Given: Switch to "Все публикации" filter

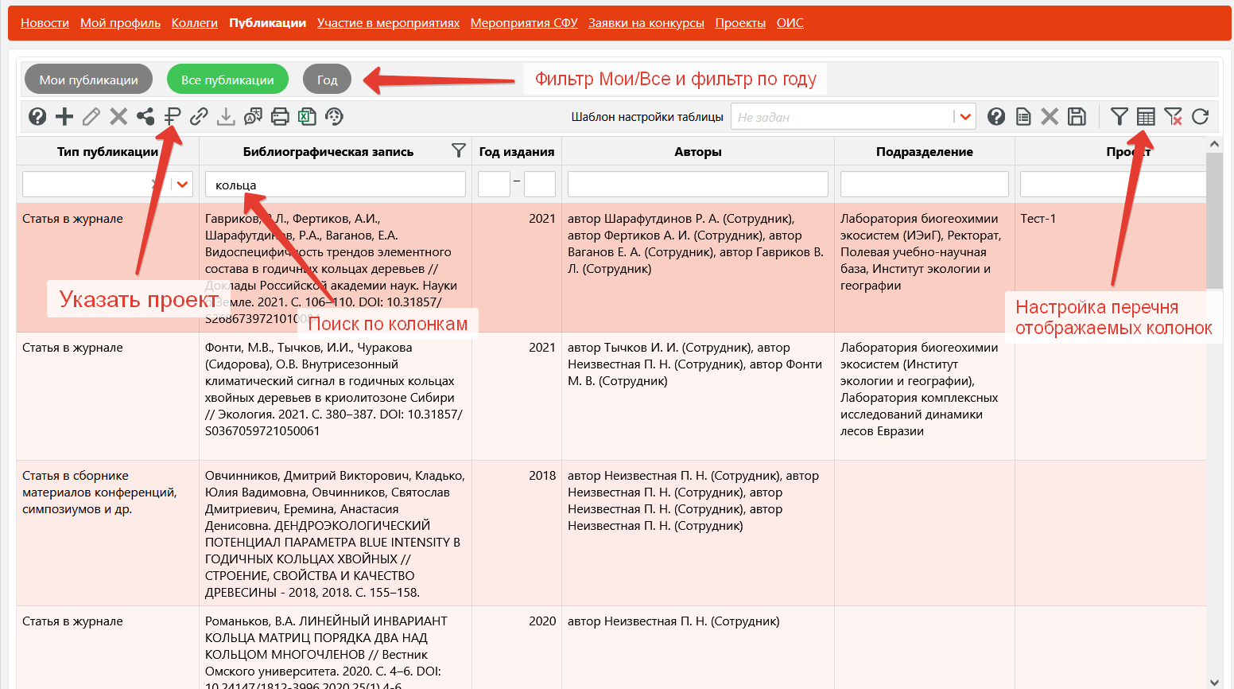Looking at the screenshot, I should pyautogui.click(x=227, y=80).
